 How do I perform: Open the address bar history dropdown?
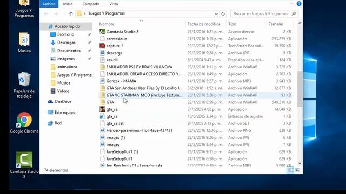[216, 14]
